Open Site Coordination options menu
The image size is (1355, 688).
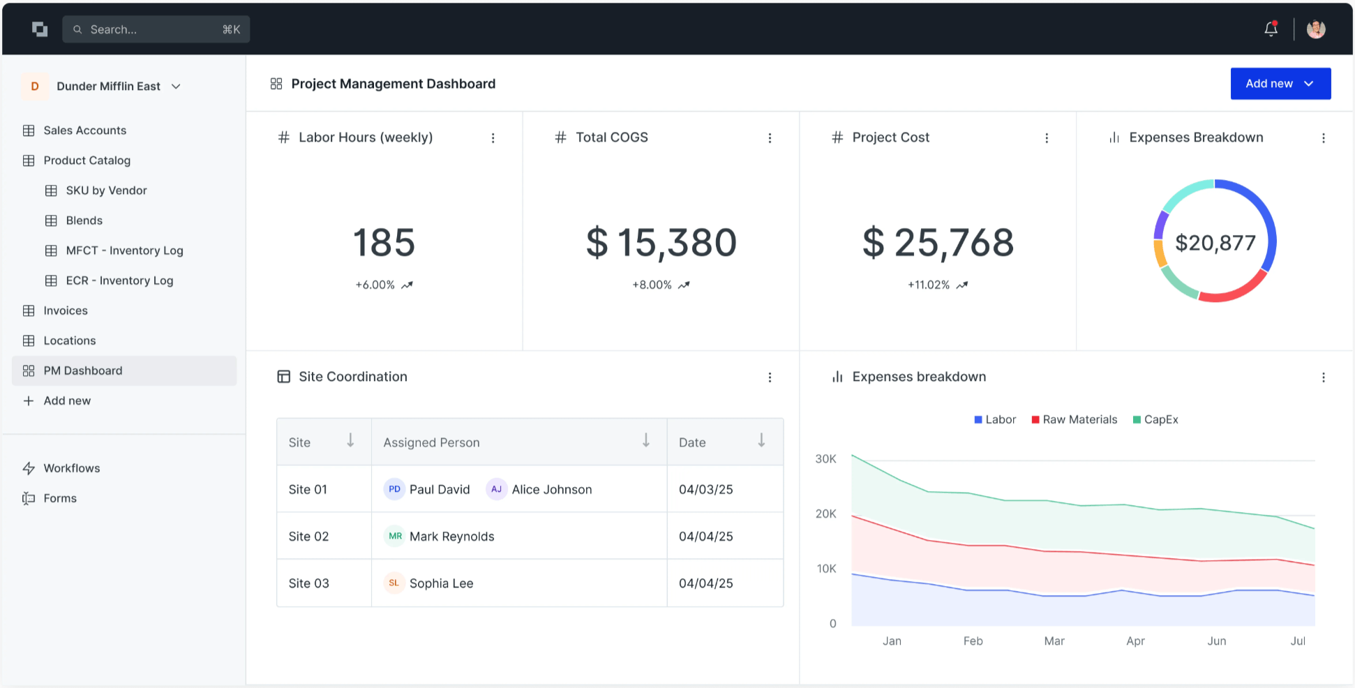tap(770, 377)
